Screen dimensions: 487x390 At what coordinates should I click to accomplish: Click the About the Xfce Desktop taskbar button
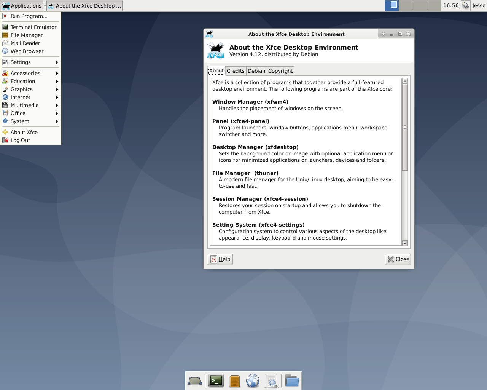tap(84, 6)
